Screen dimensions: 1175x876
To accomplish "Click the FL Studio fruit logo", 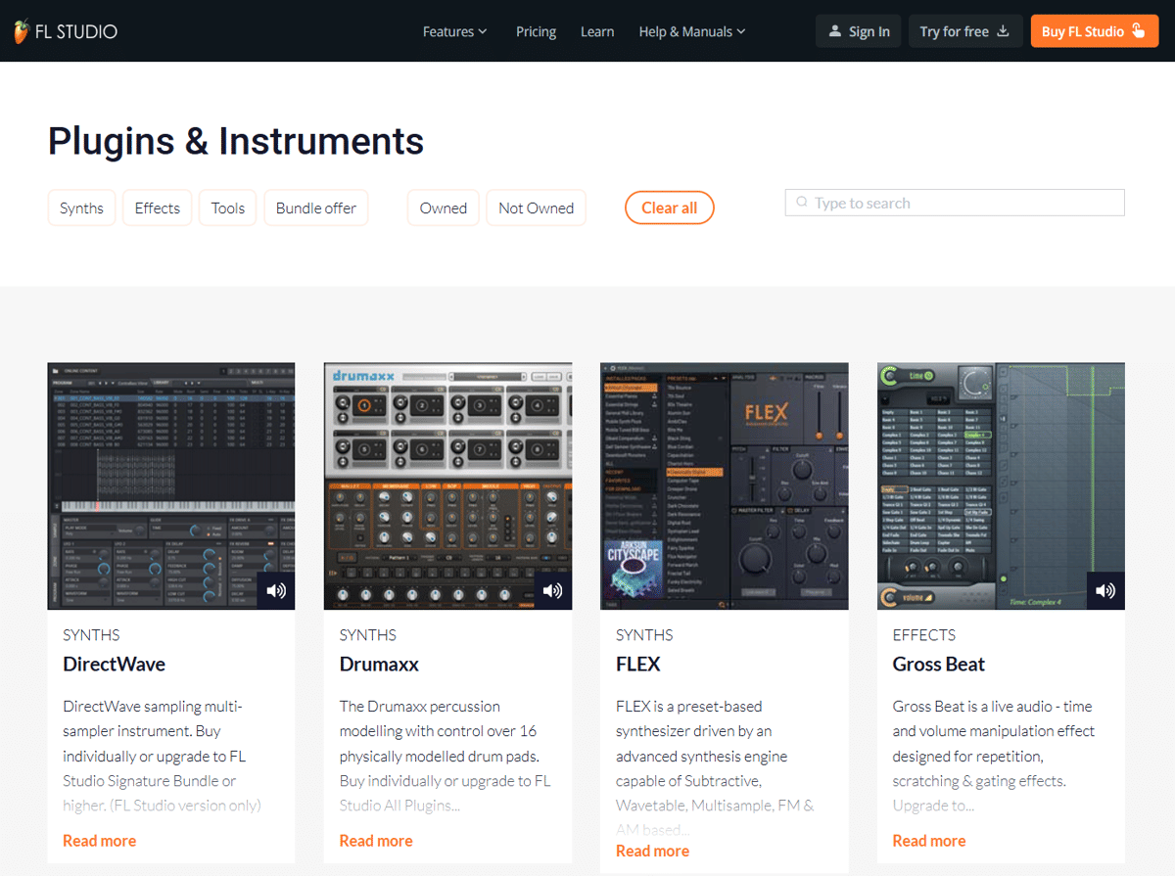I will [x=22, y=31].
